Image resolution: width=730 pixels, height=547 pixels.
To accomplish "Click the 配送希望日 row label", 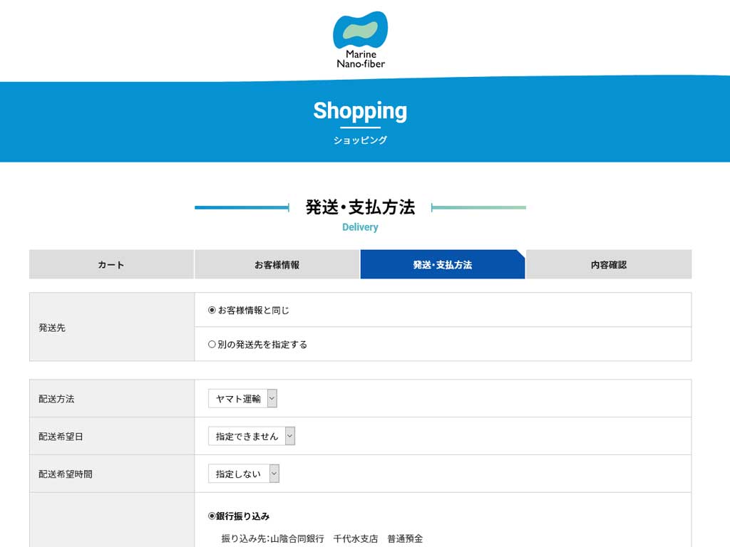I will coord(61,437).
